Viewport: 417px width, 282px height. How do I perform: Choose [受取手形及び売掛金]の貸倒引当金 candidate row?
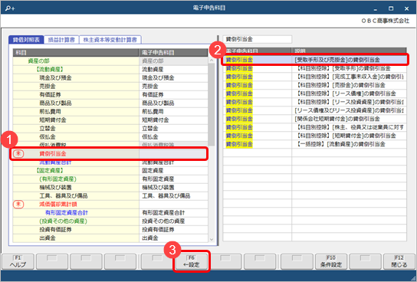[314, 60]
